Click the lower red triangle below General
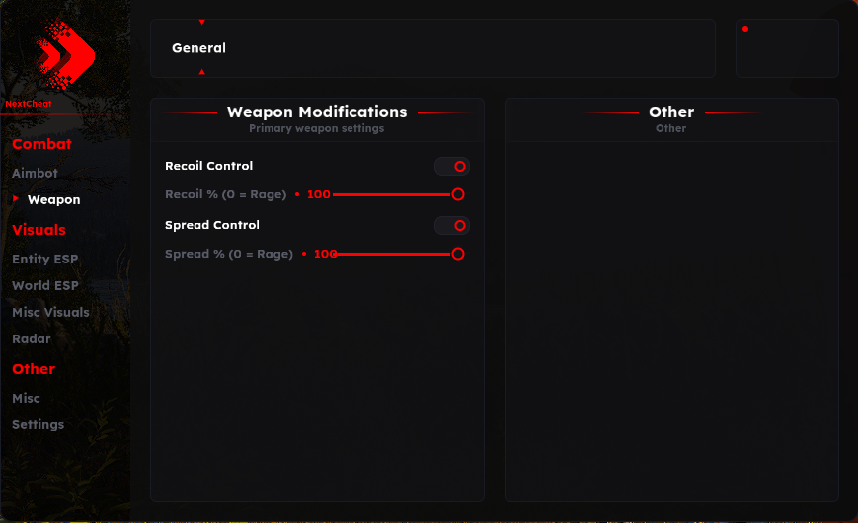The height and width of the screenshot is (523, 858). [x=202, y=72]
